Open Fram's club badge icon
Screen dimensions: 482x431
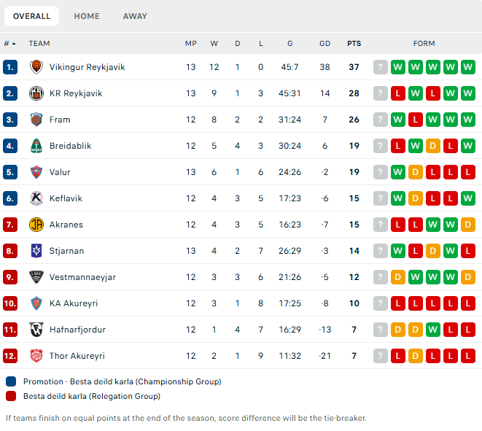coord(36,120)
